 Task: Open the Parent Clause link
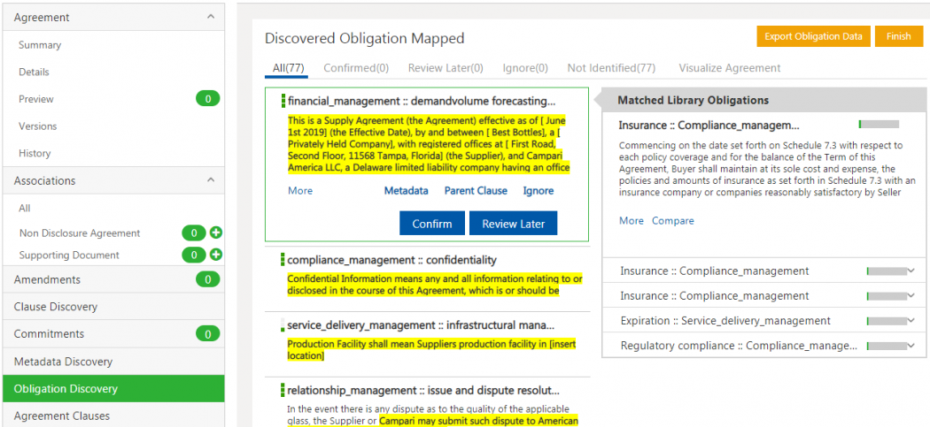coord(476,191)
